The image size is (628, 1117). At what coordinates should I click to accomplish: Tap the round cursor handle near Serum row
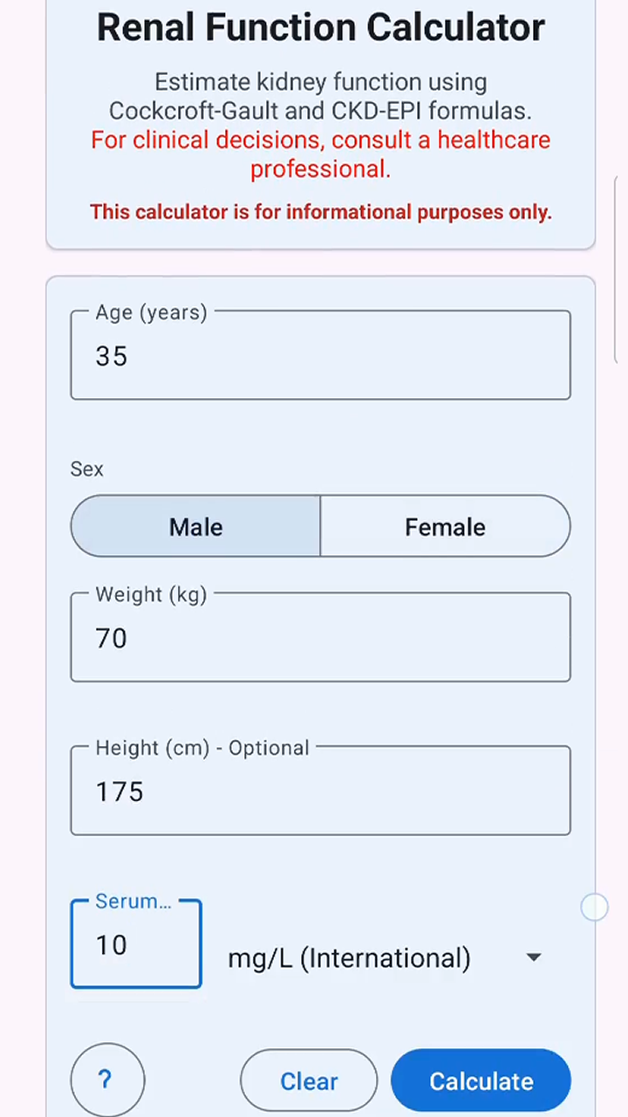tap(594, 908)
